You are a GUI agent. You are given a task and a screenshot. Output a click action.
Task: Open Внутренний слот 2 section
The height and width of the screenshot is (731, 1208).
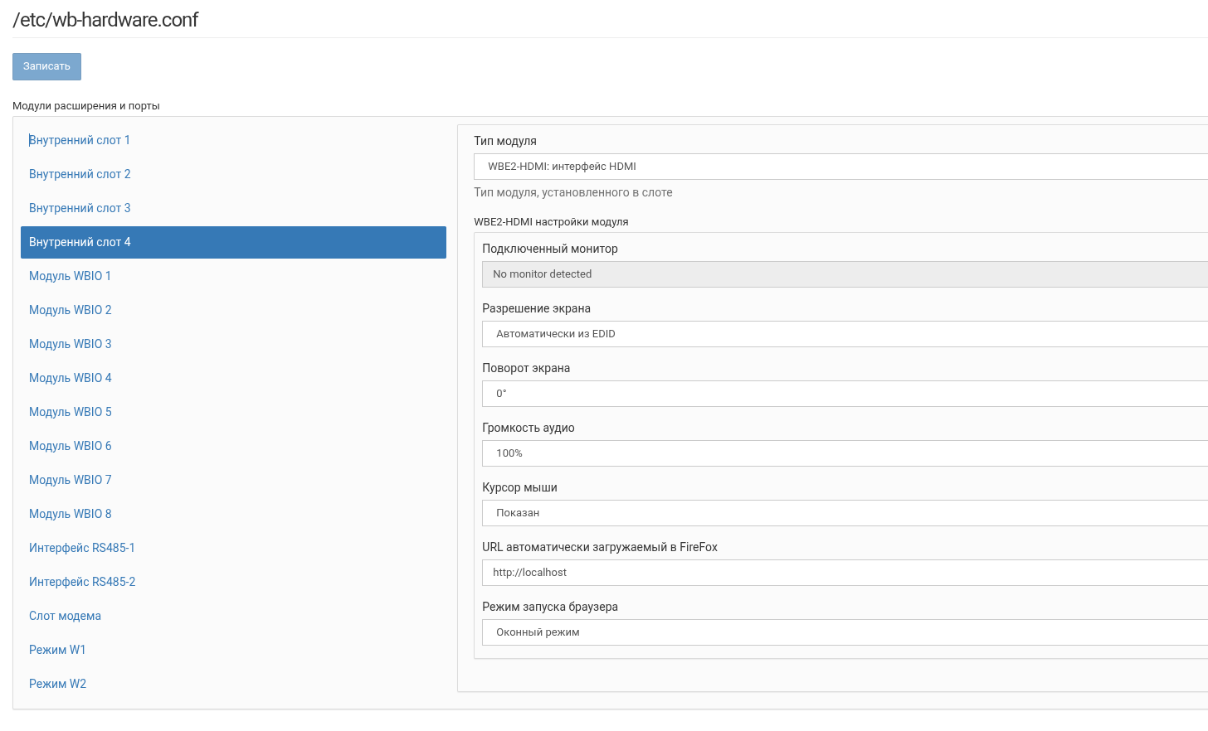tap(80, 174)
